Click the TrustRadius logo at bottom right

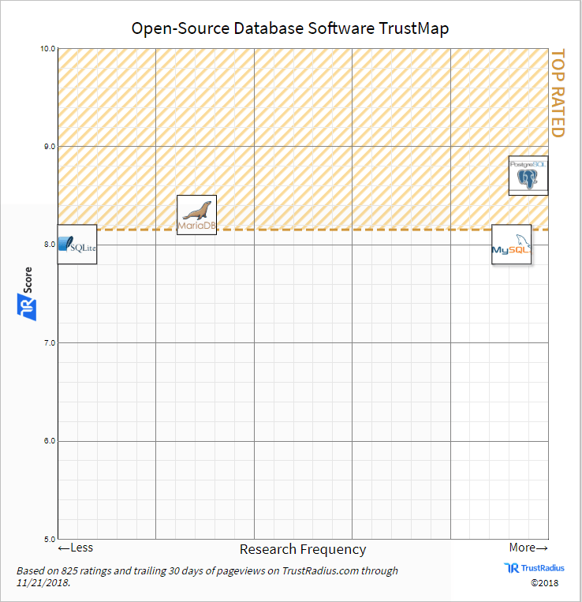534,568
